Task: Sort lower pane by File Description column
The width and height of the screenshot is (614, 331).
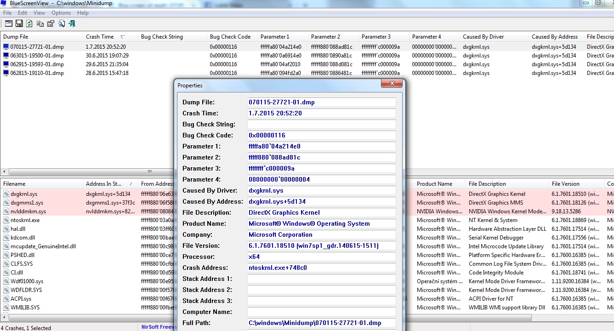Action: click(x=507, y=184)
